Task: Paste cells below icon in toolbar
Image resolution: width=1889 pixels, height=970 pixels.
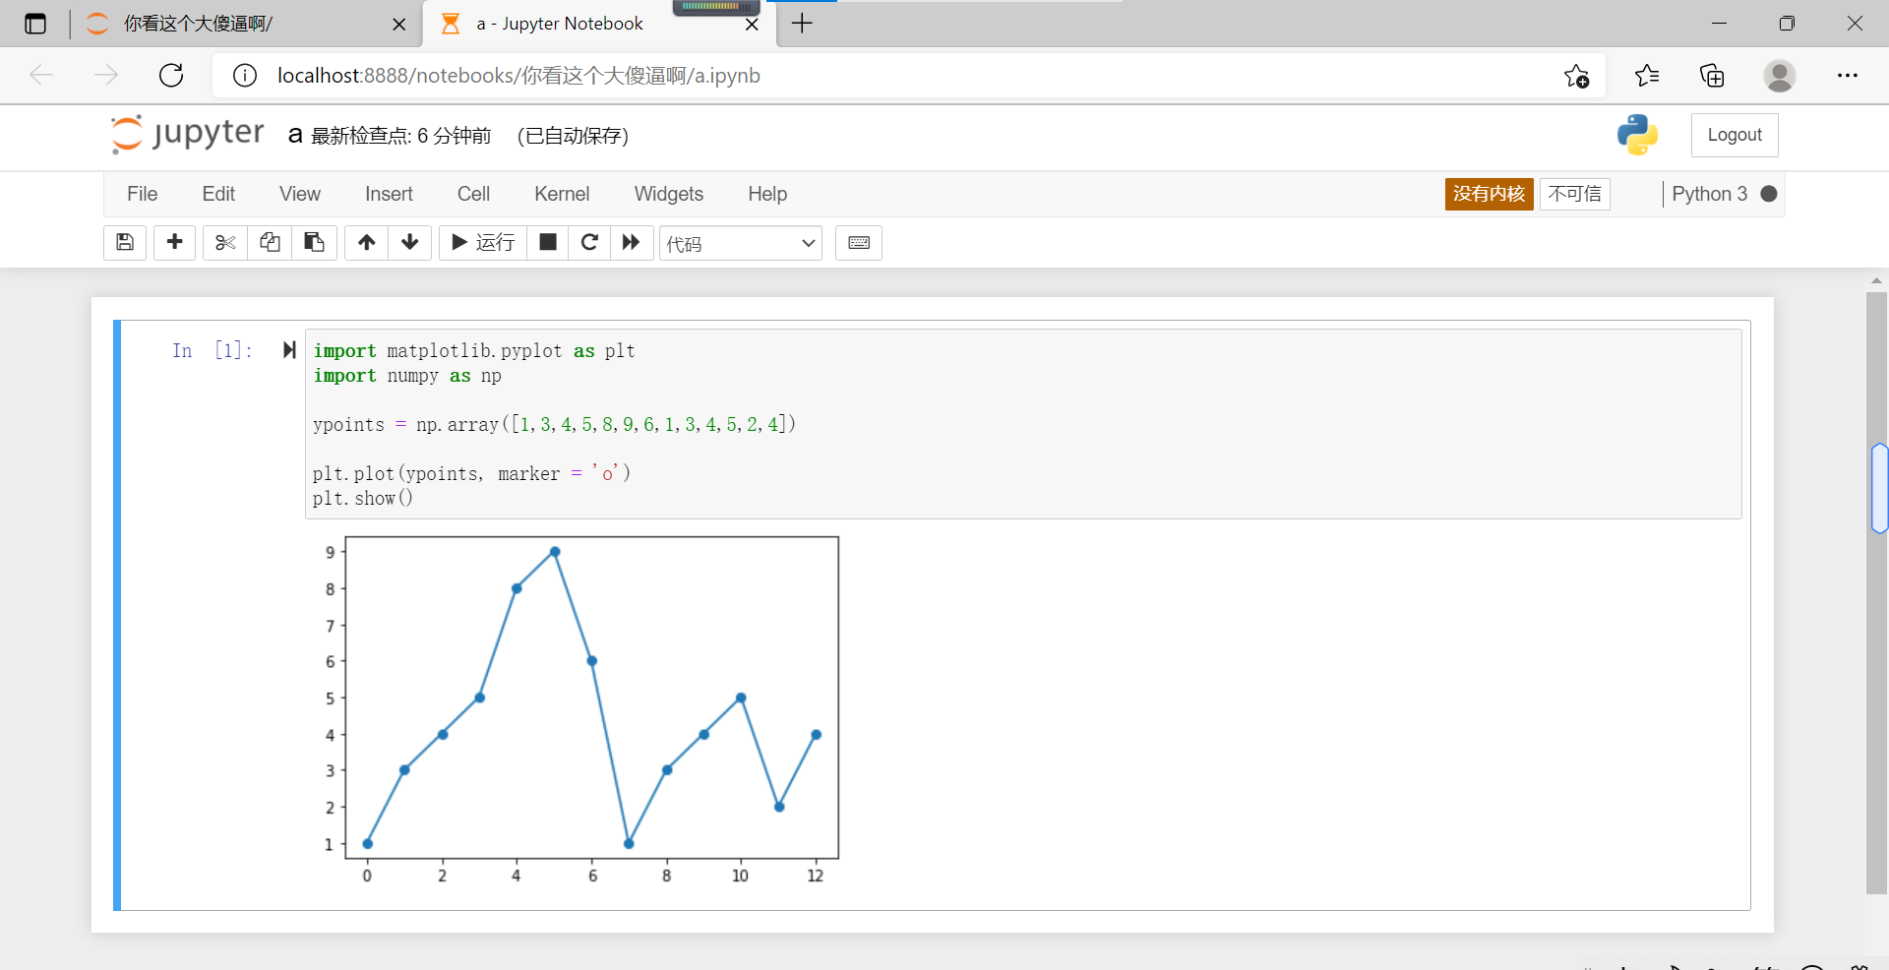Action: (x=314, y=242)
